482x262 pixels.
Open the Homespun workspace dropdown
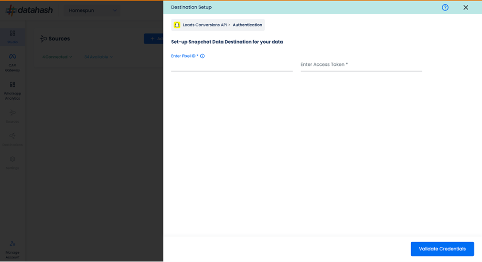[92, 11]
